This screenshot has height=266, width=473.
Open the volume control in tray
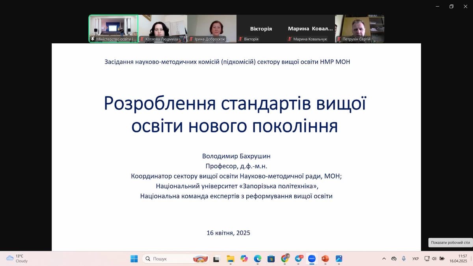point(434,259)
